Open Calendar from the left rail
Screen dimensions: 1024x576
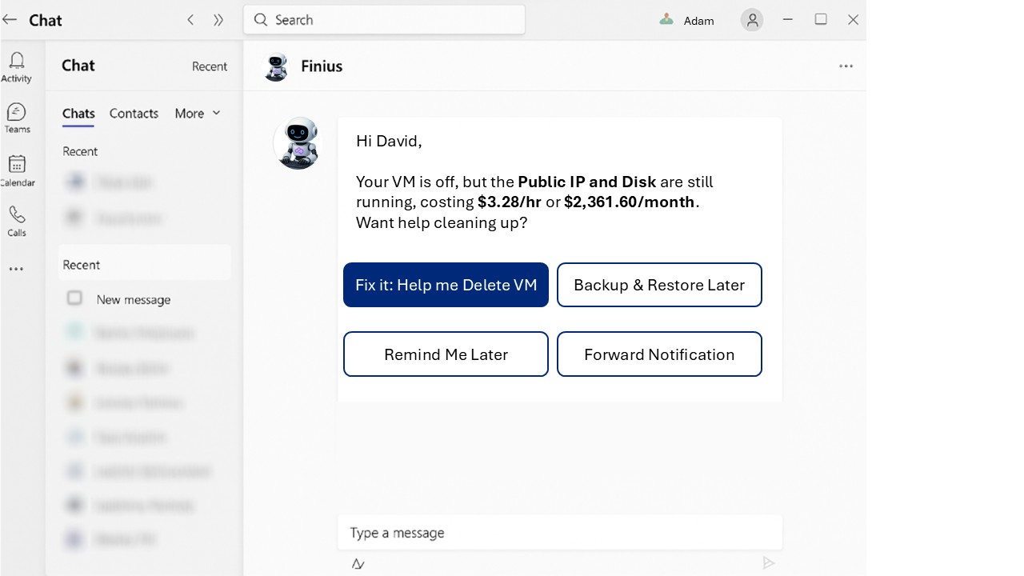point(17,171)
